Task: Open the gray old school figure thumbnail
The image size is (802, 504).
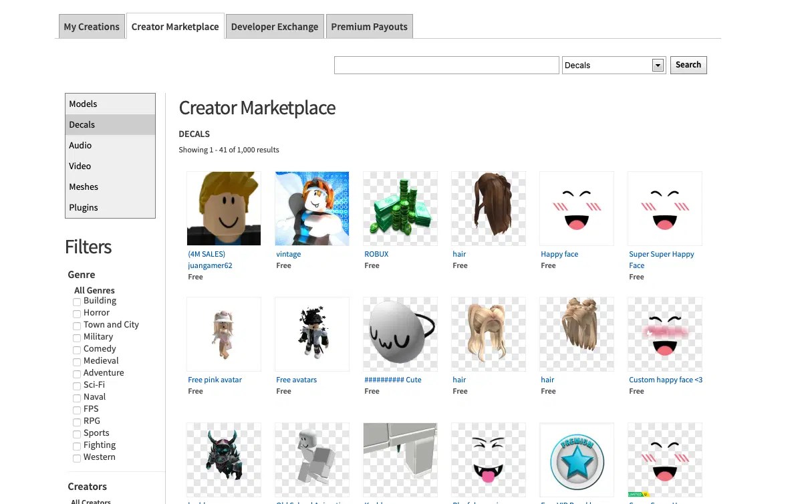Action: (x=312, y=460)
